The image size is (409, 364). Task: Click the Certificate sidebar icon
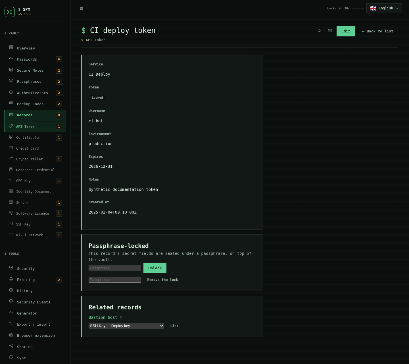click(x=11, y=137)
